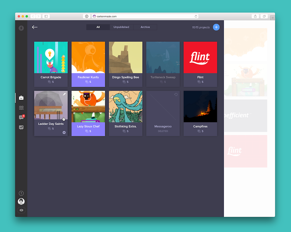Add a new project with the plus button
The image size is (291, 232).
[x=216, y=27]
